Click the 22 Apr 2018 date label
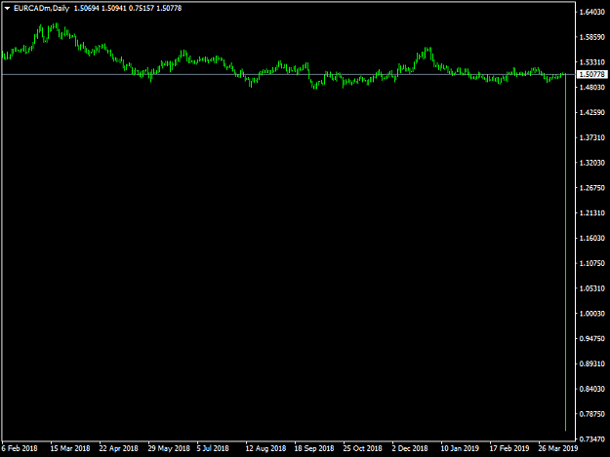The image size is (610, 457). [x=119, y=448]
